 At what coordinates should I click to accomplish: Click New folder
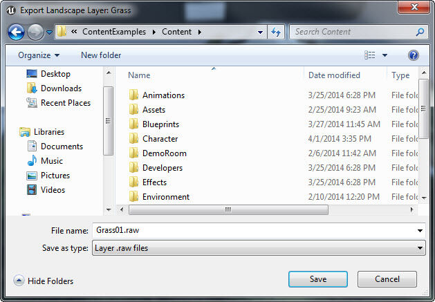coord(101,55)
